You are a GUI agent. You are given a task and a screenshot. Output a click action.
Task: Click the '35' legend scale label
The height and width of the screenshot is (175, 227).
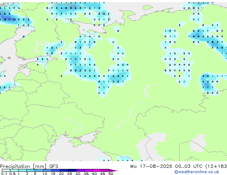86,174
